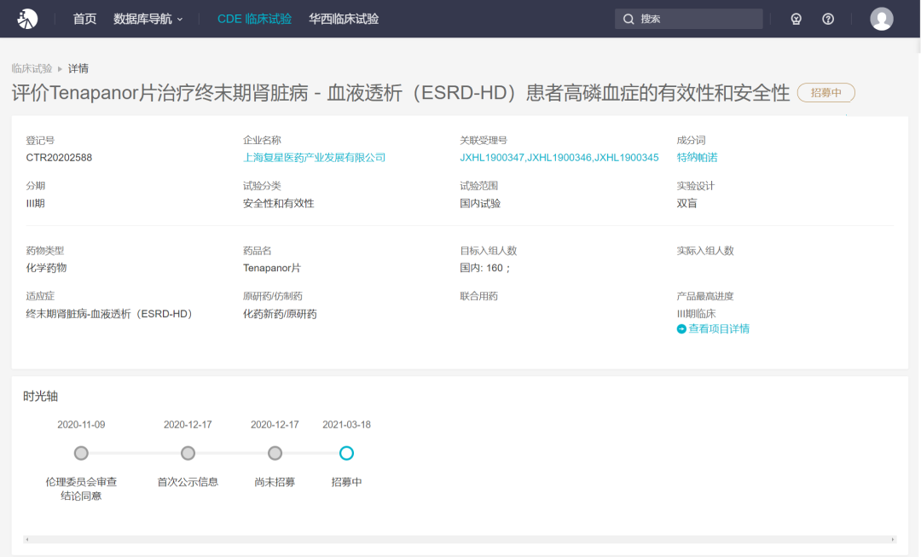This screenshot has width=921, height=557.
Task: Click the III期 phase value
Action: click(x=35, y=203)
